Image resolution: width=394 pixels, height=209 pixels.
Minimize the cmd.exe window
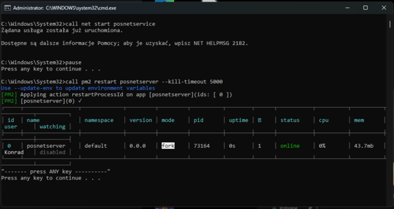[347, 8]
